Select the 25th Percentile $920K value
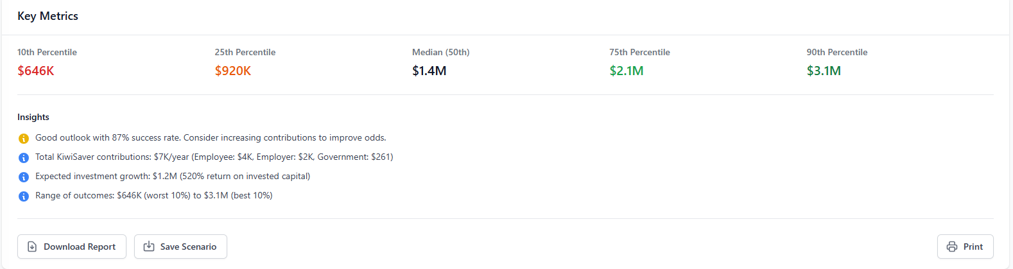Image resolution: width=1013 pixels, height=269 pixels. 233,71
